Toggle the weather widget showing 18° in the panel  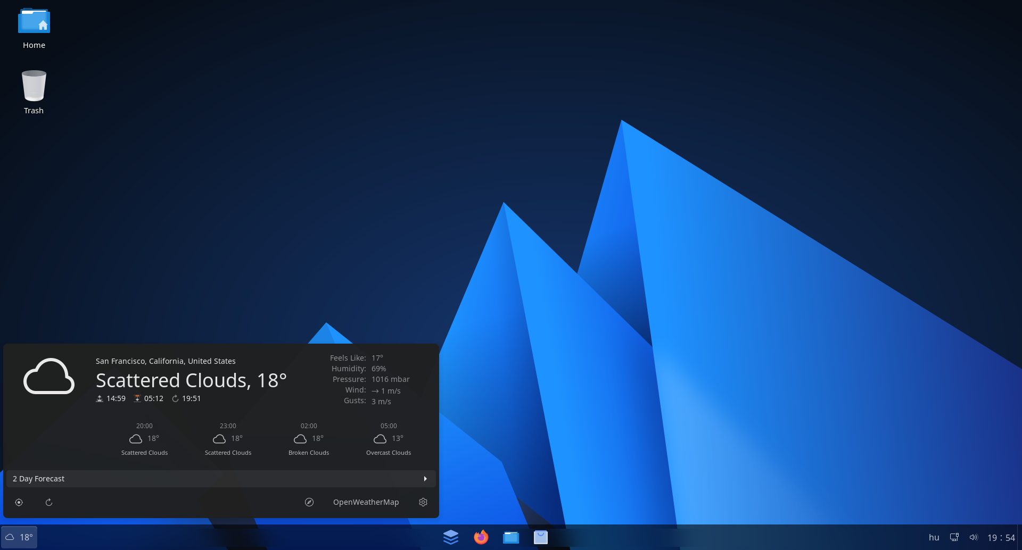click(19, 537)
